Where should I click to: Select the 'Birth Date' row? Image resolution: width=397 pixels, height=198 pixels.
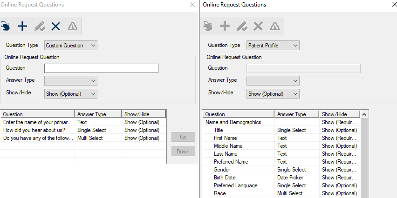(x=281, y=178)
